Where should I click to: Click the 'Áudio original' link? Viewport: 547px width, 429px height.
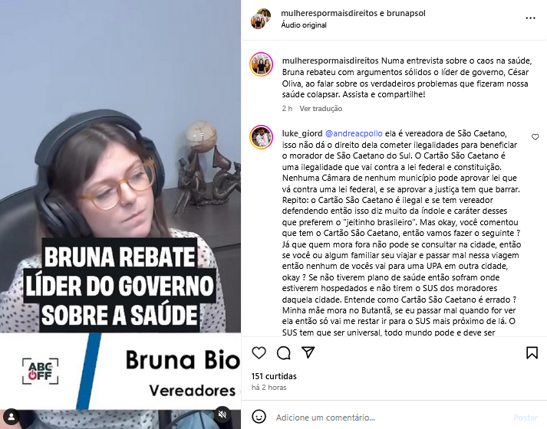[304, 25]
